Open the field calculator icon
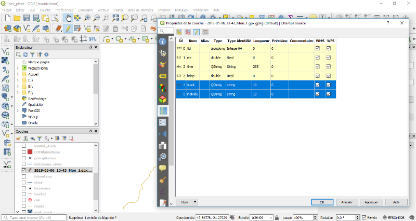The height and width of the screenshot is (221, 416). tap(205, 32)
